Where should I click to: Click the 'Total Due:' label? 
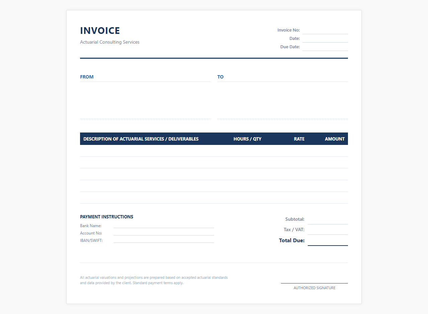[x=292, y=241]
